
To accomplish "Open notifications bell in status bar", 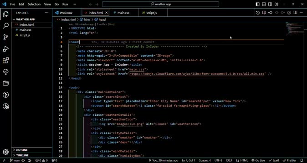I will coord(302,160).
